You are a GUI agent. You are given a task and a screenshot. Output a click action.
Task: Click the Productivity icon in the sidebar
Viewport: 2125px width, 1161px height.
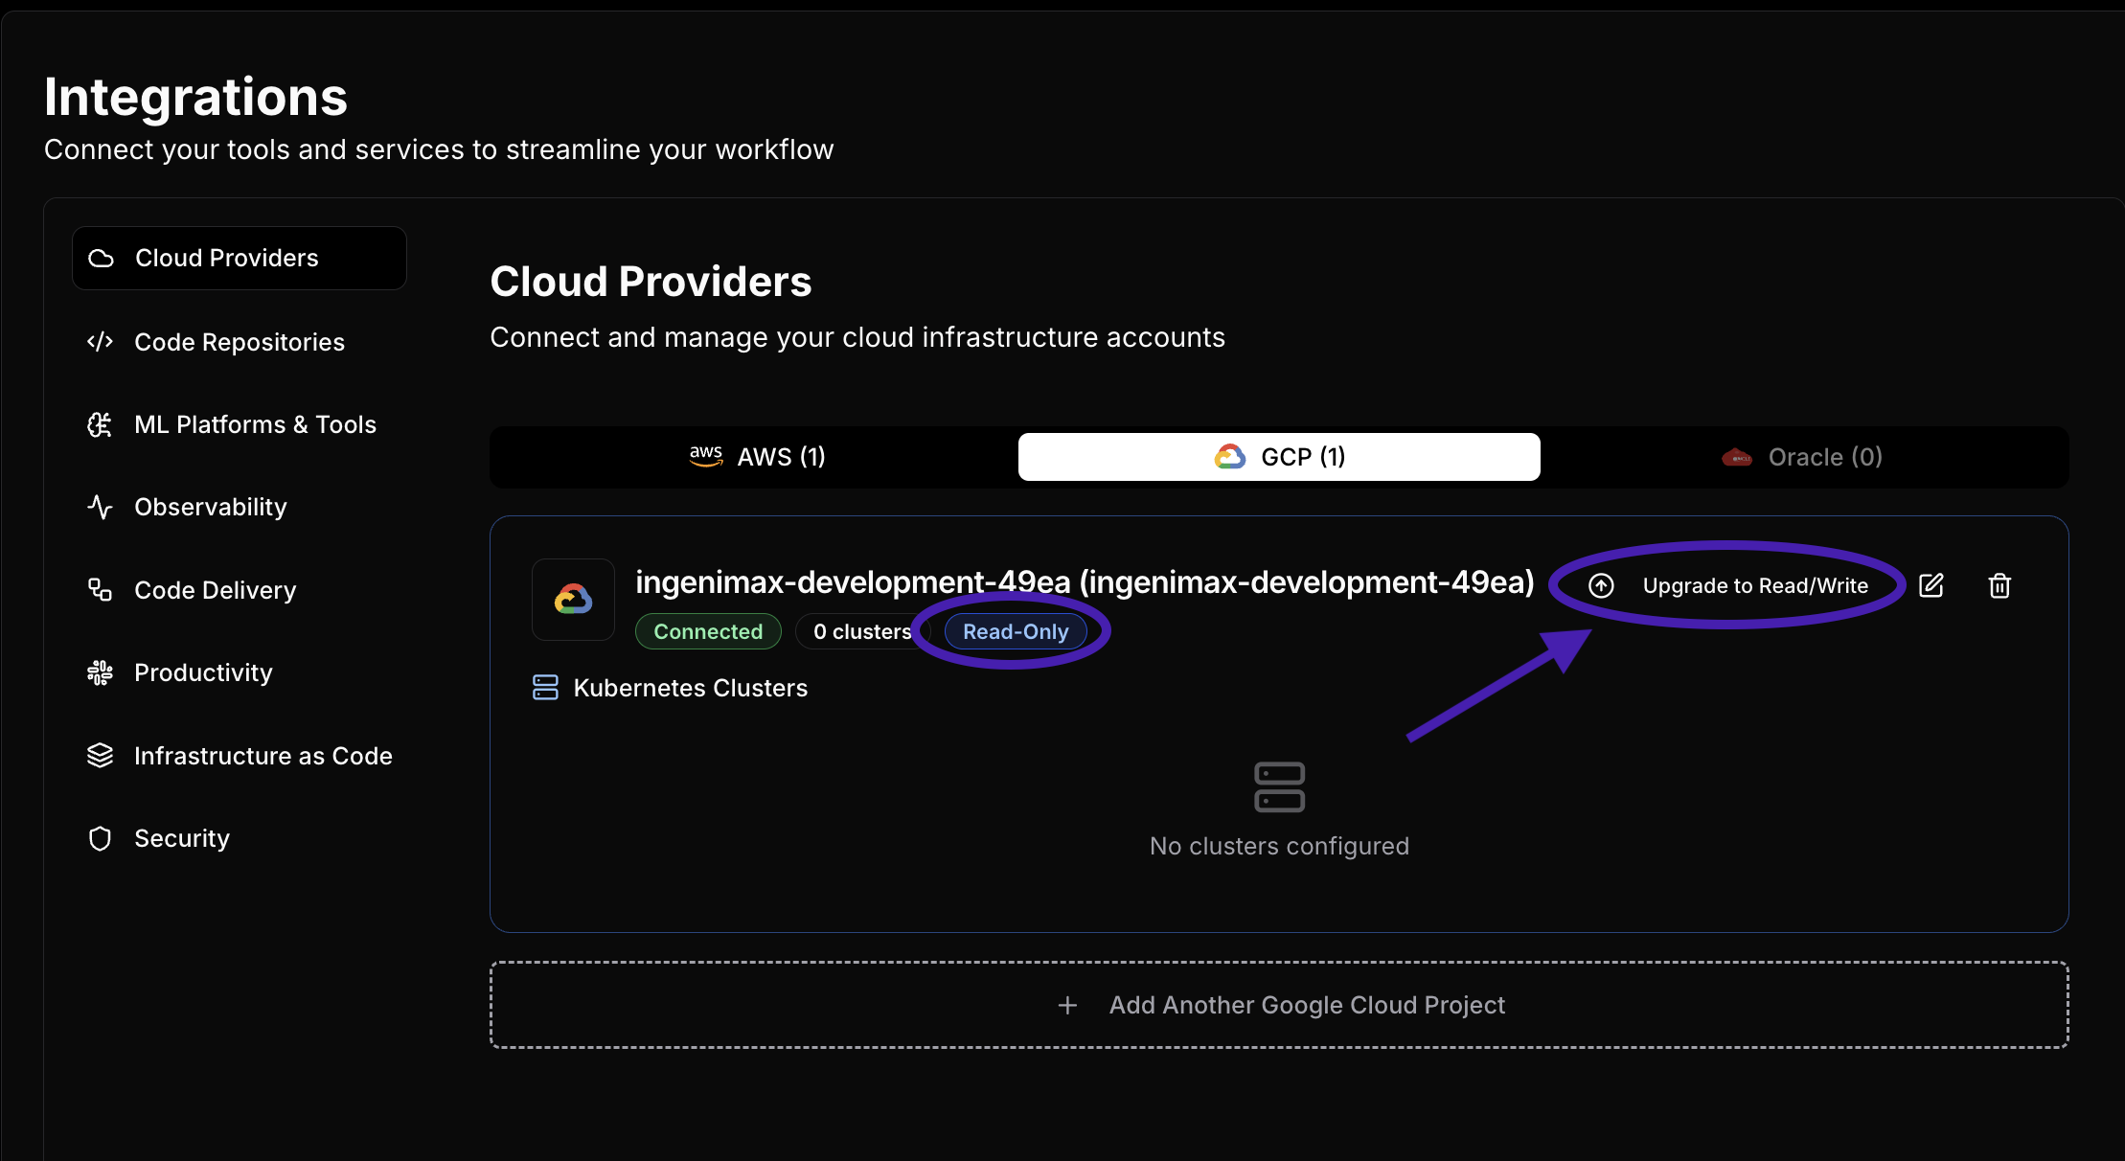[101, 672]
